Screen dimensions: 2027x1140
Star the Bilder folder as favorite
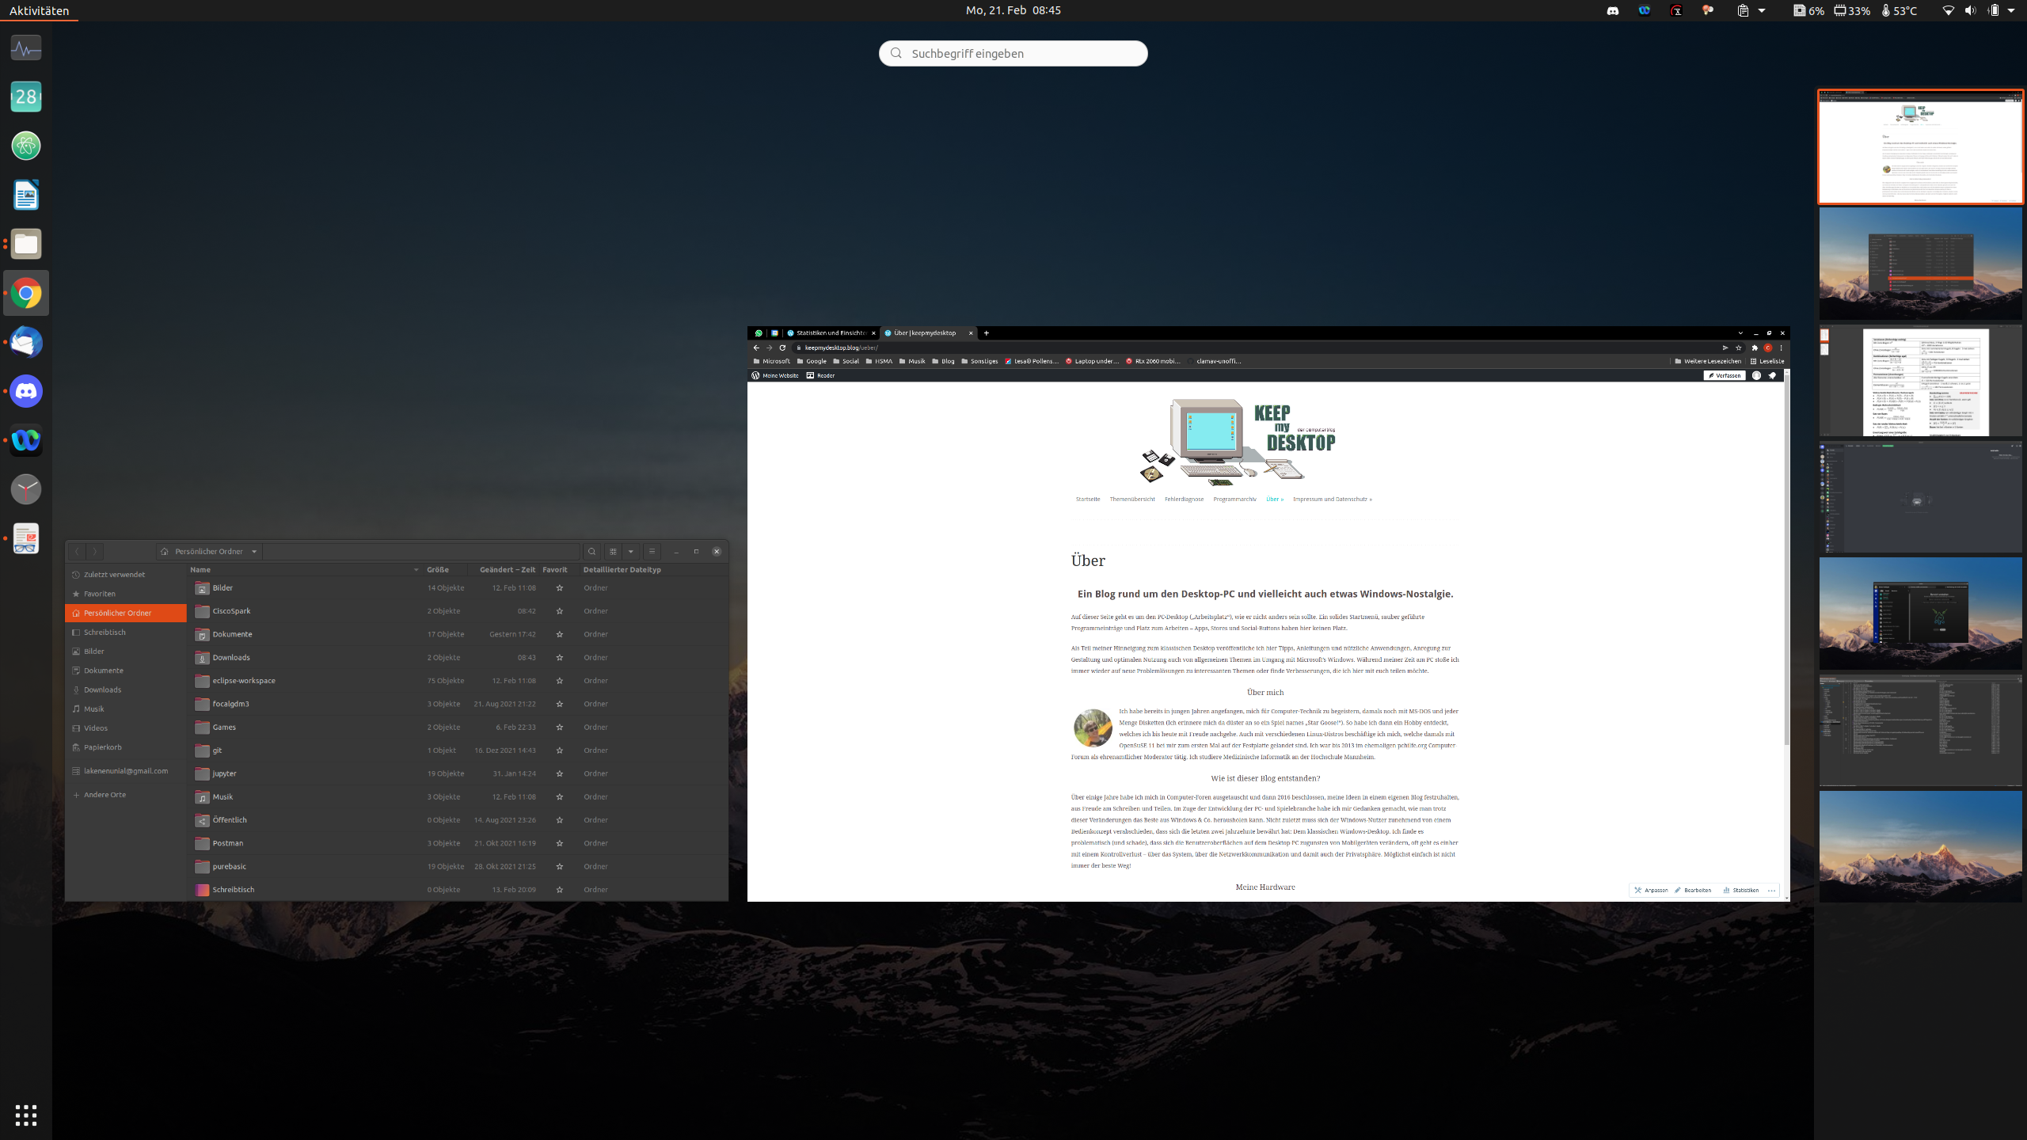point(560,588)
